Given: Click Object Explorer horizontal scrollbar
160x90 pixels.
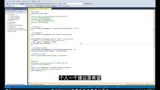Looking at the screenshot, I should (x=16, y=84).
